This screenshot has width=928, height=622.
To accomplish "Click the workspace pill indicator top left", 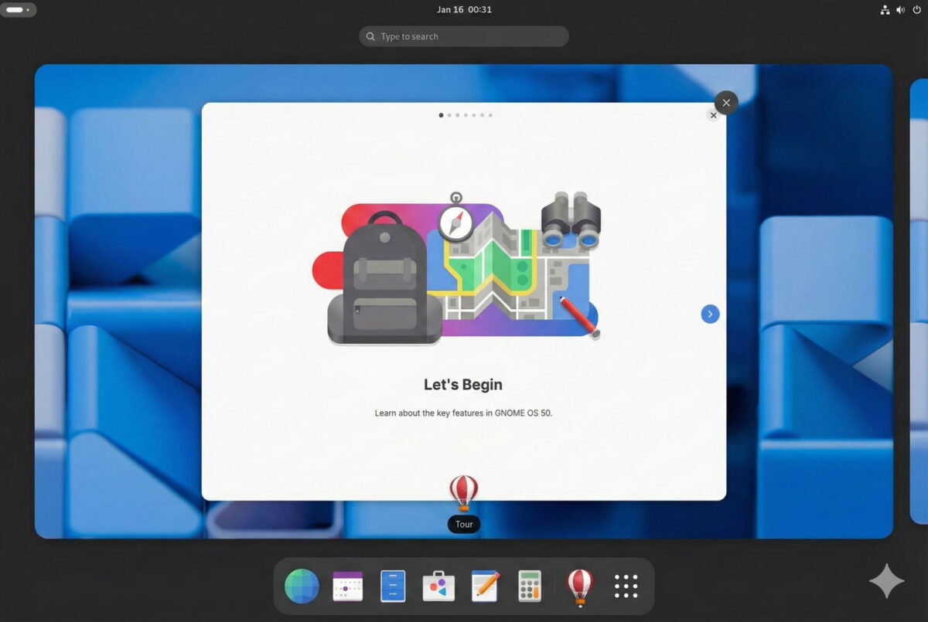I will (17, 9).
